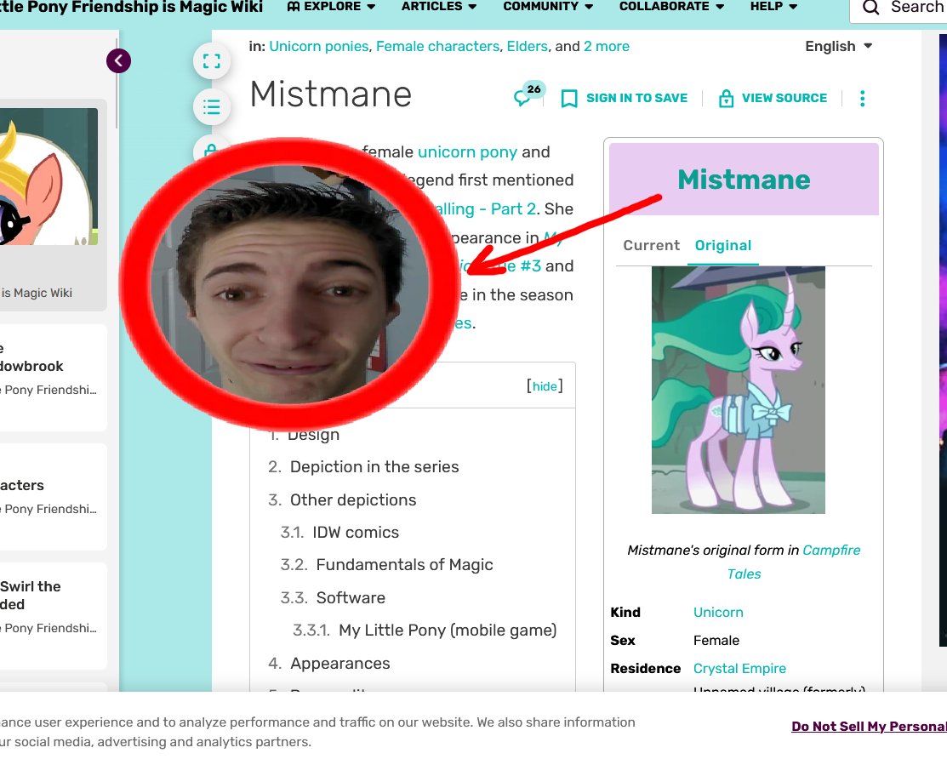Click the lock icon beside View Source
This screenshot has height=759, width=947.
(x=726, y=99)
